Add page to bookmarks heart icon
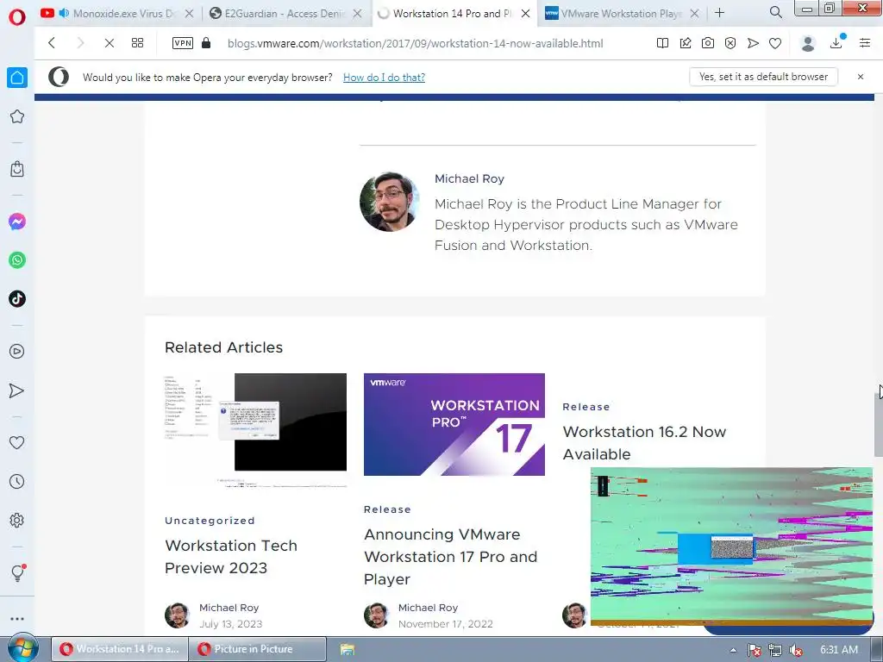 point(775,43)
